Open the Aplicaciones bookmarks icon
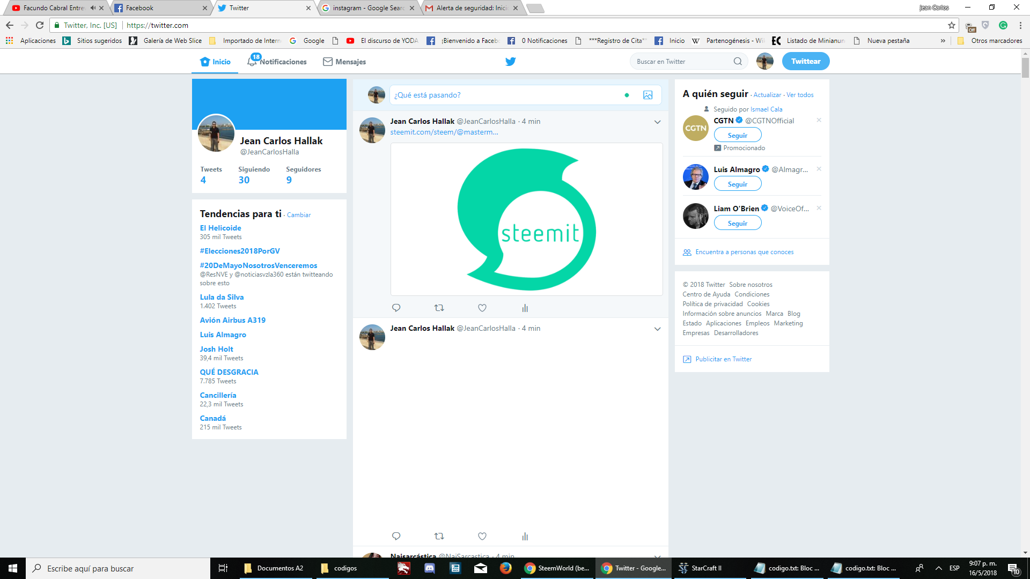The height and width of the screenshot is (579, 1030). (x=9, y=41)
